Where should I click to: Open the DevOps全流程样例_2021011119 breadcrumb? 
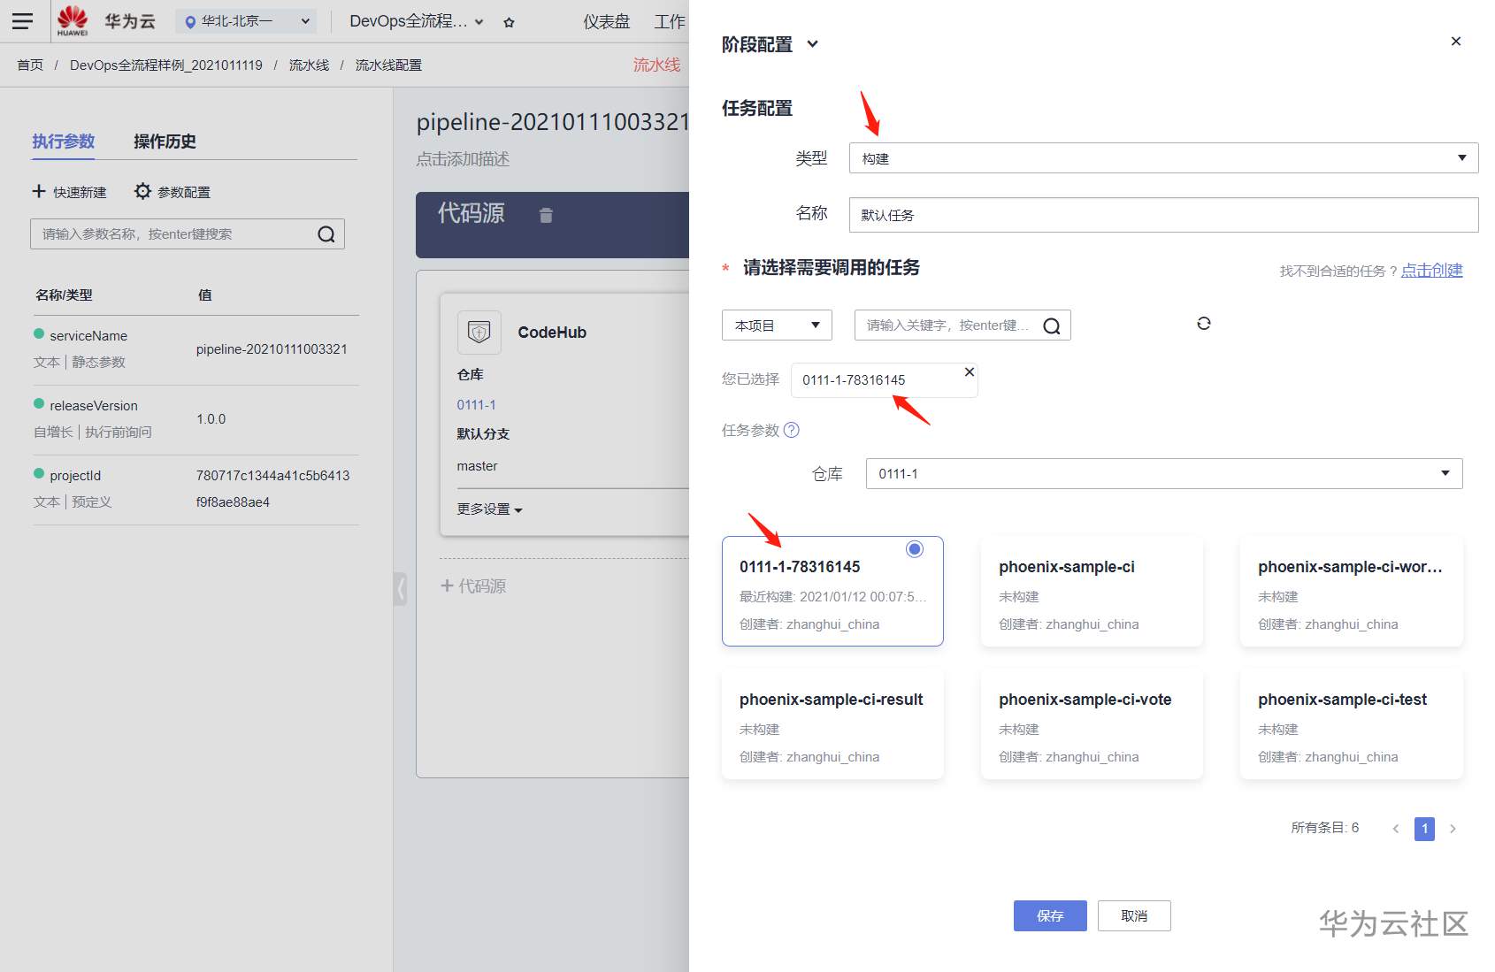point(166,65)
